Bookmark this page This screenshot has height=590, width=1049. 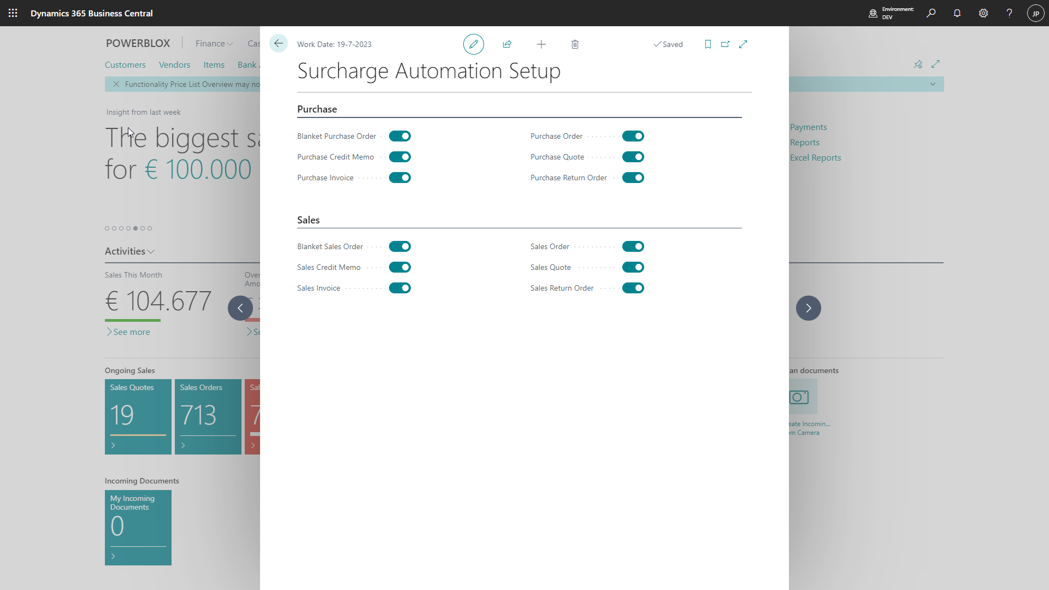click(x=708, y=44)
